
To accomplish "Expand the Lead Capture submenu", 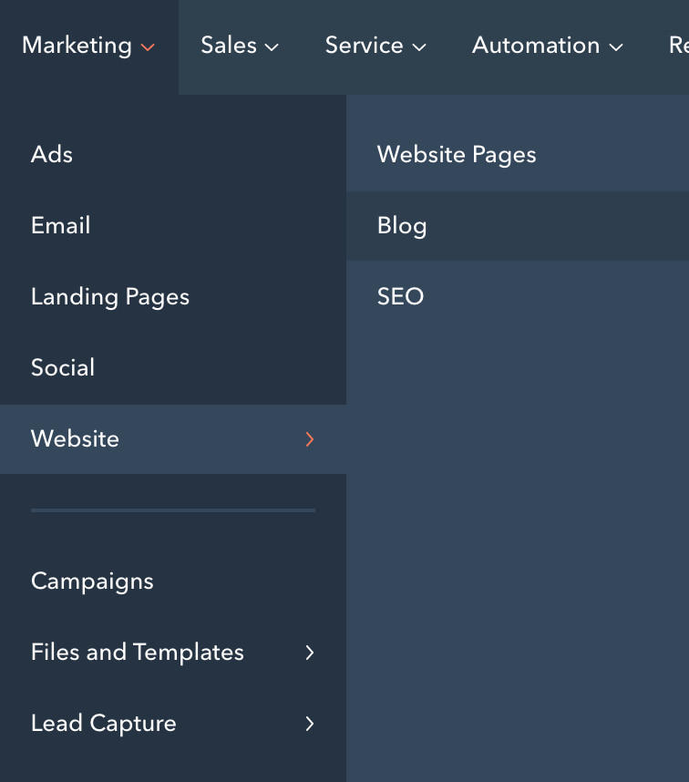I will coord(310,724).
